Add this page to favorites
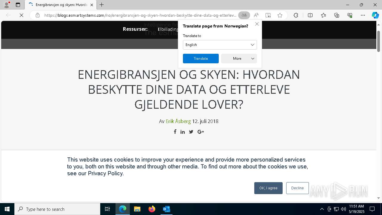 pos(280,15)
